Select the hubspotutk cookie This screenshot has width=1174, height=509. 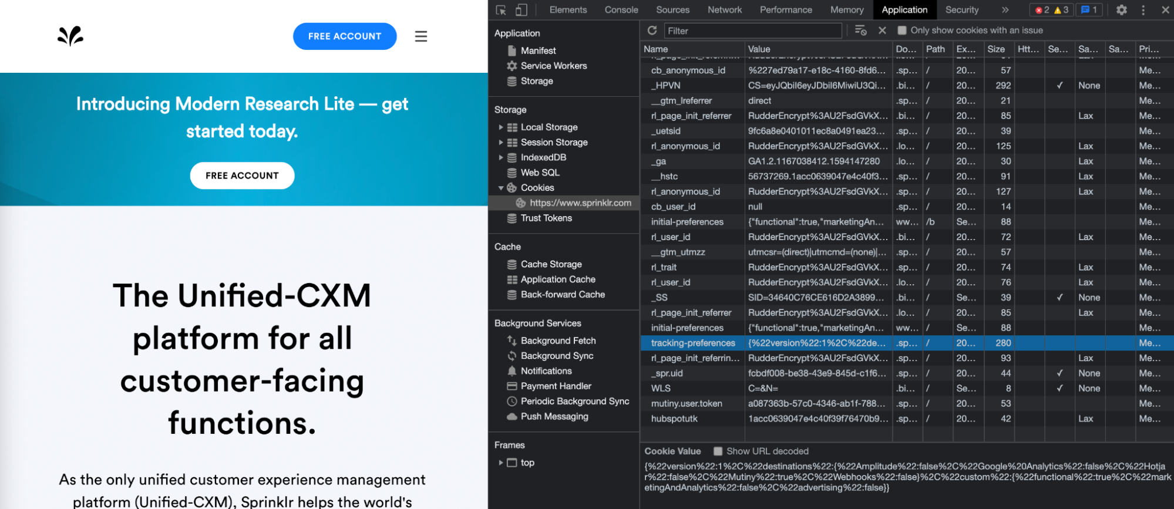pos(907,419)
